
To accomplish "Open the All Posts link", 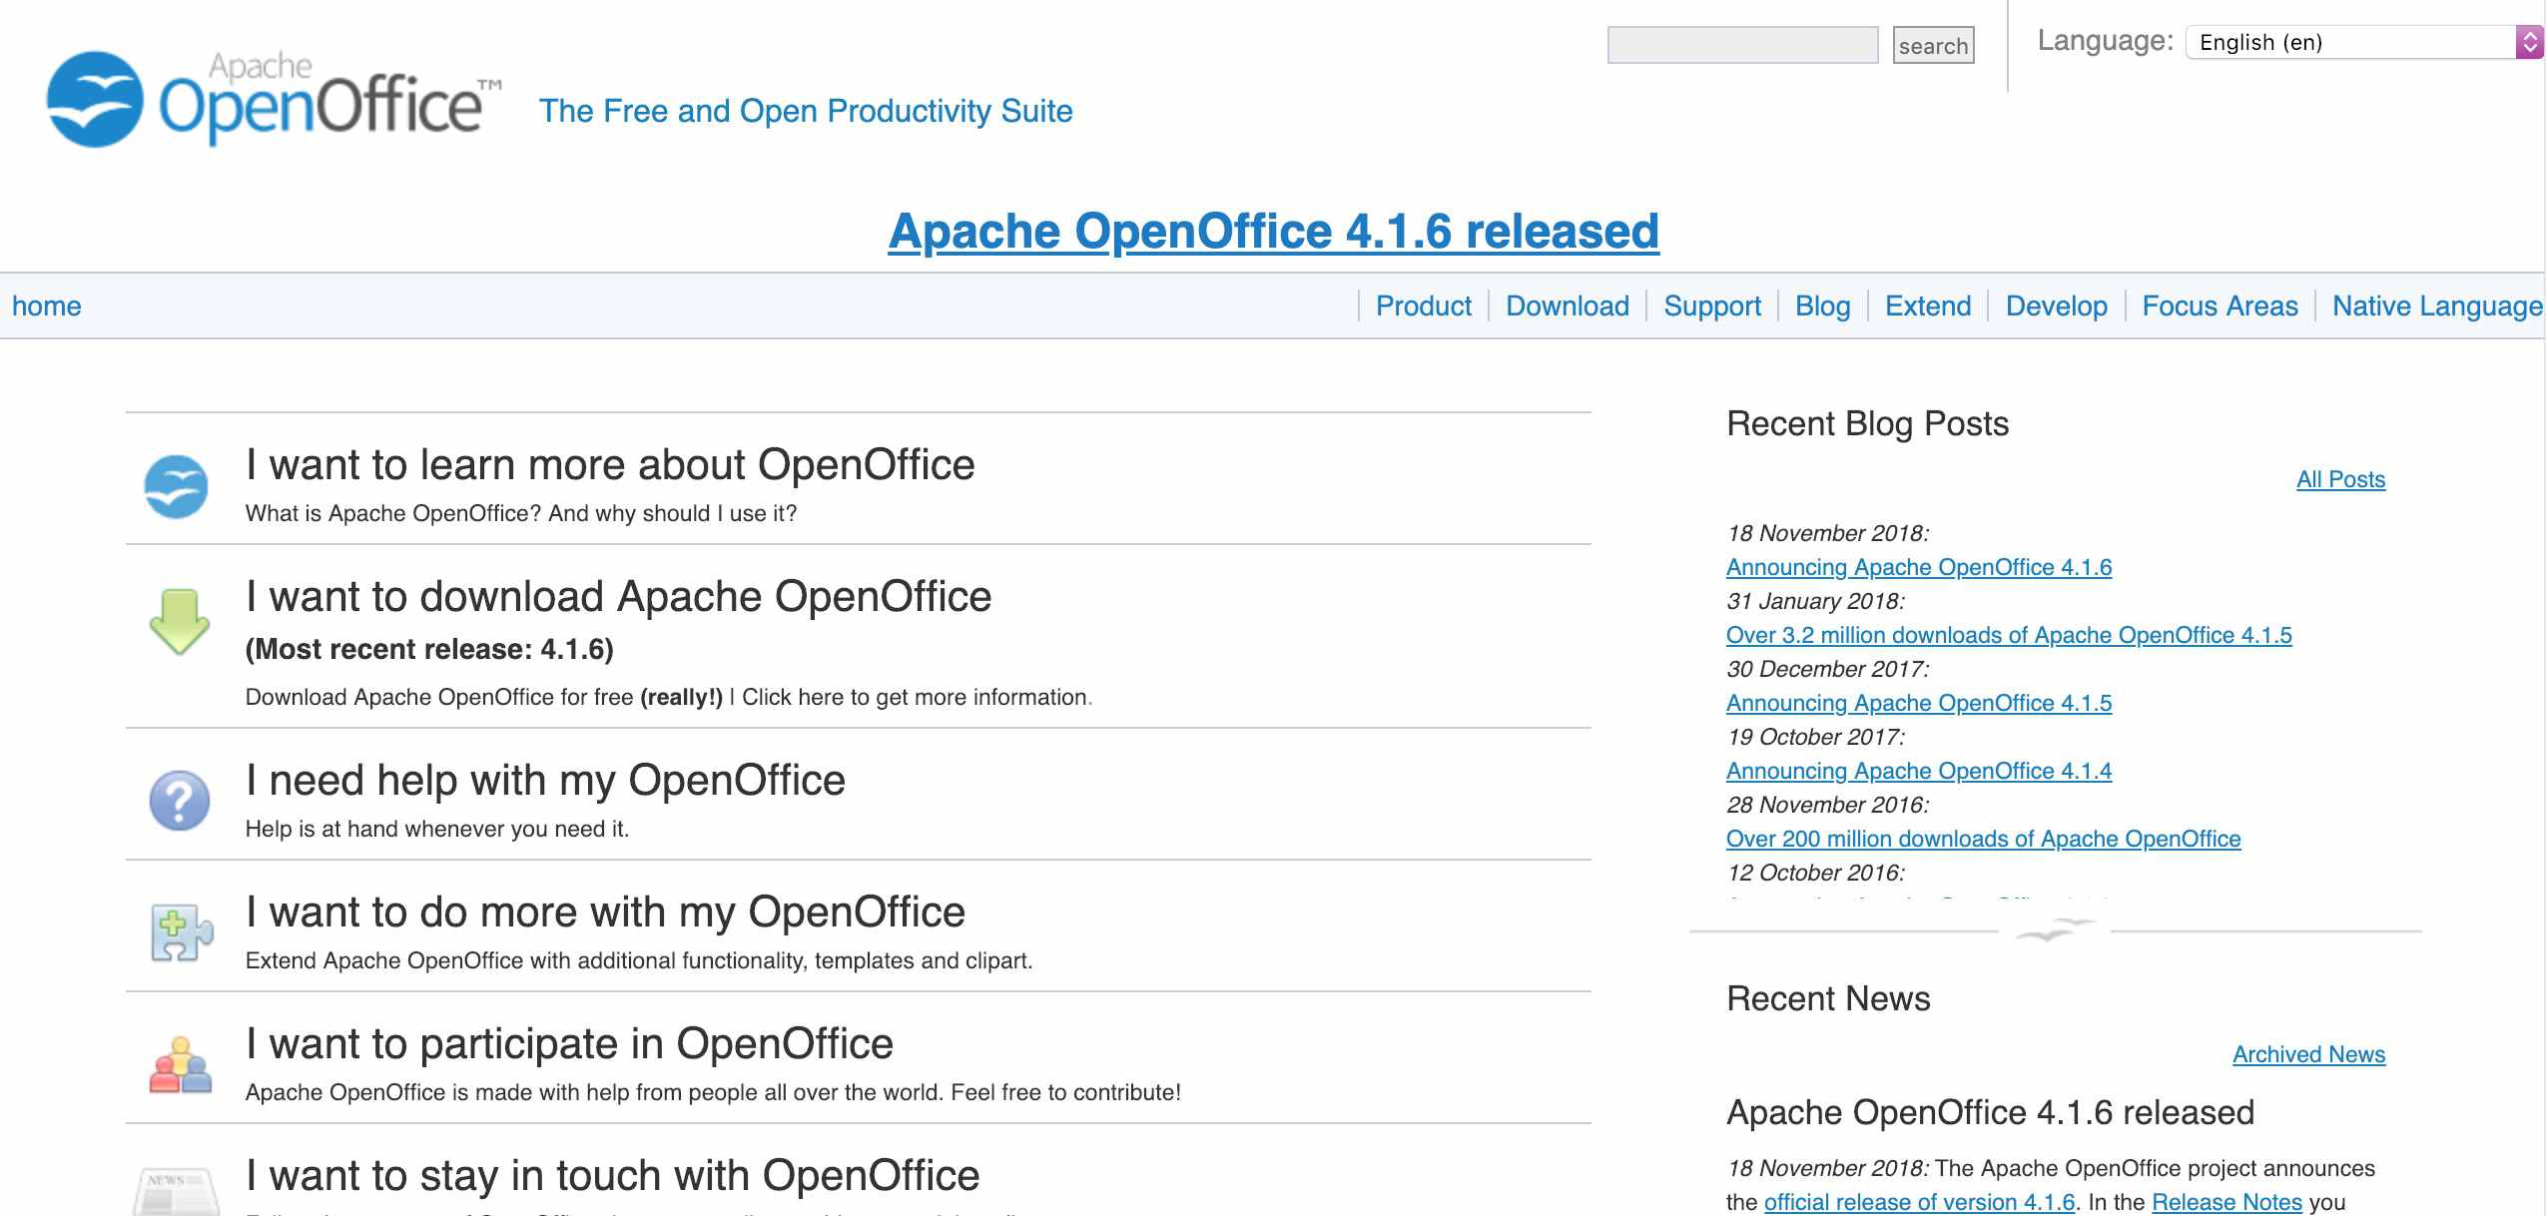I will 2340,479.
